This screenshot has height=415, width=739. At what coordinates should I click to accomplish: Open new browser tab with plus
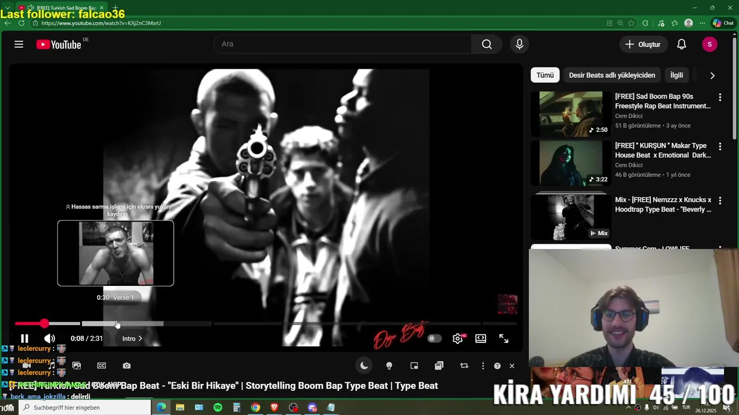pos(115,8)
